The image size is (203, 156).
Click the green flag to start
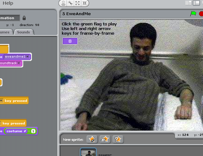click(x=193, y=14)
